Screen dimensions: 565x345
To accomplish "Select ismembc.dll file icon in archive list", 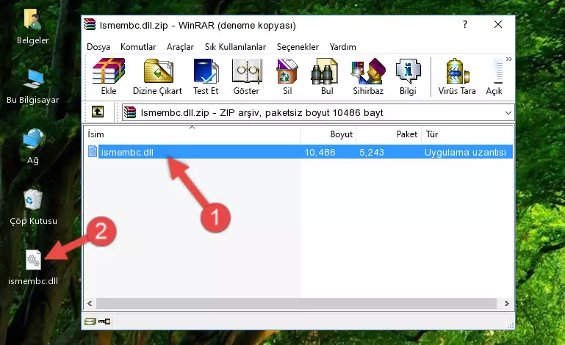I will click(x=93, y=152).
